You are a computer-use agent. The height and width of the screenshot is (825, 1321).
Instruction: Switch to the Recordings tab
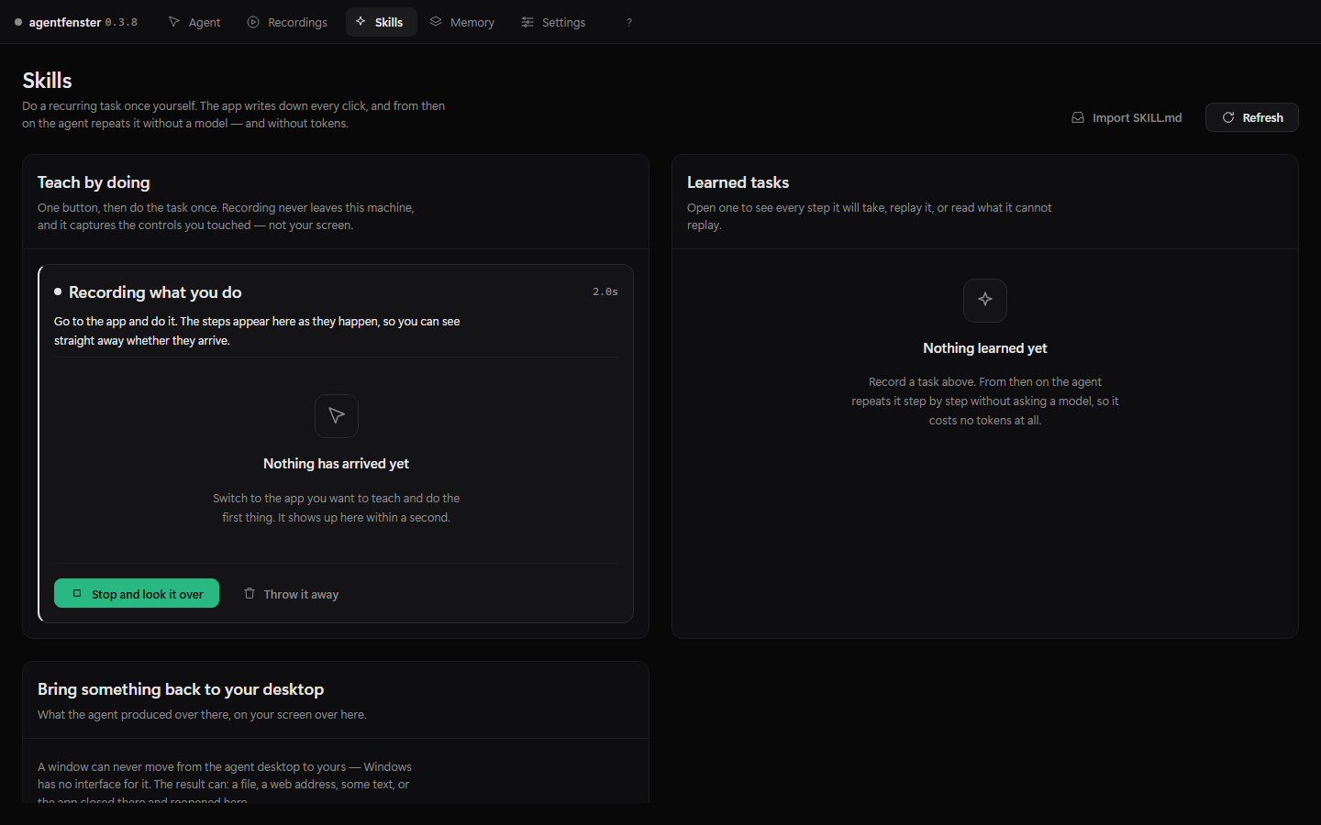(287, 22)
